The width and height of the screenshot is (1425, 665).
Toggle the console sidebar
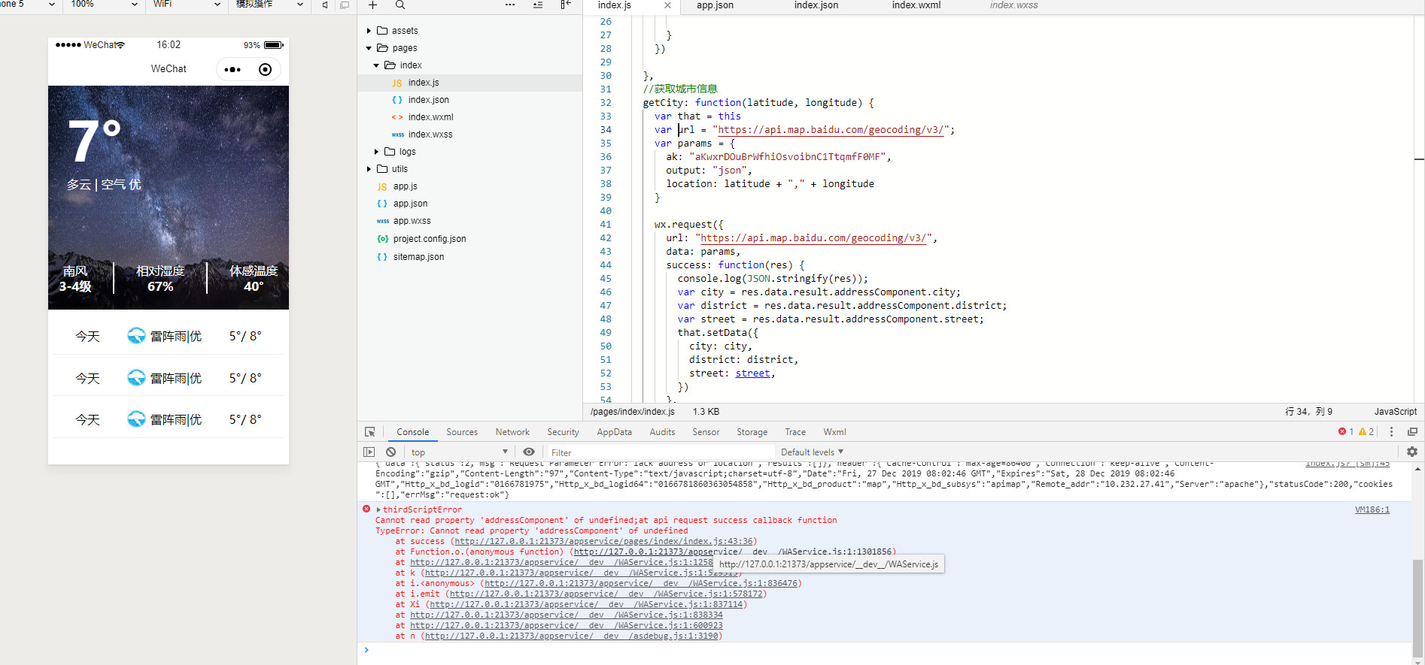click(x=369, y=452)
